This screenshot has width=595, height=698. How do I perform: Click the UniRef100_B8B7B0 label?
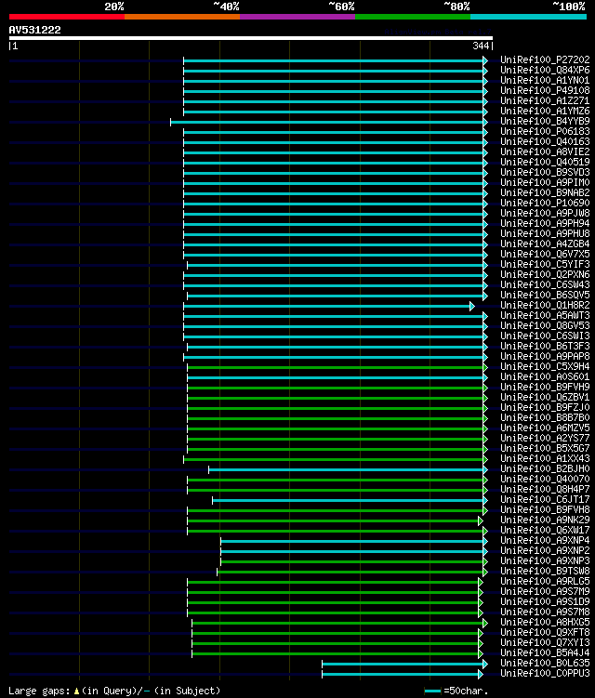coord(545,418)
